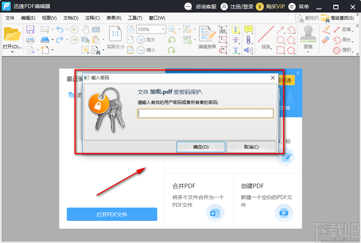Click the undo arrow icon
361x243 pixels.
60,29
